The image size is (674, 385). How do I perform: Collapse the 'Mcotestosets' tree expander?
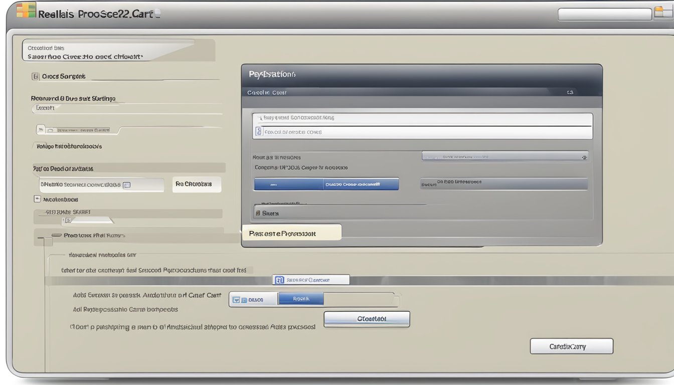tap(37, 199)
